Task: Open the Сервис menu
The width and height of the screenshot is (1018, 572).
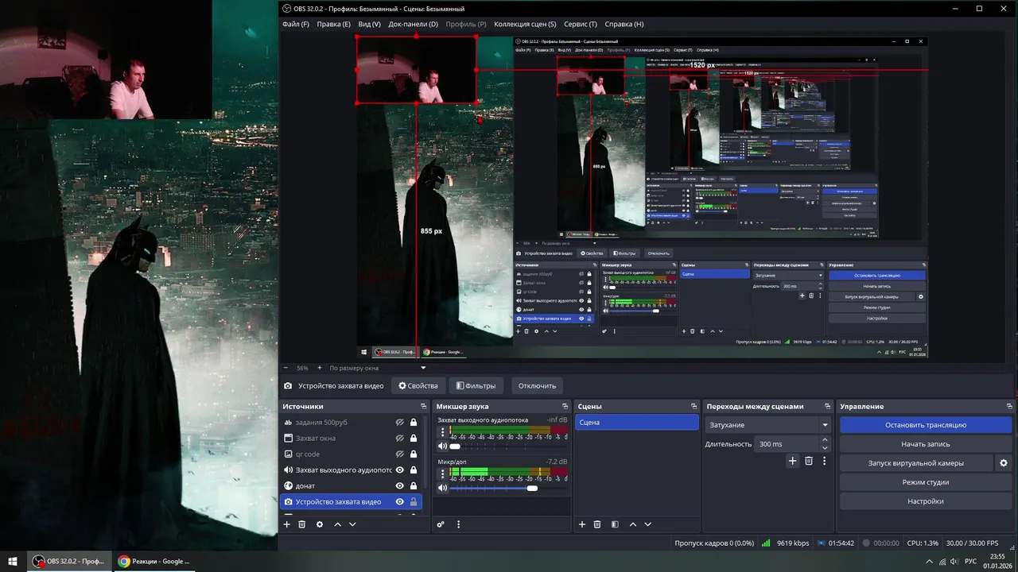Action: click(x=581, y=24)
